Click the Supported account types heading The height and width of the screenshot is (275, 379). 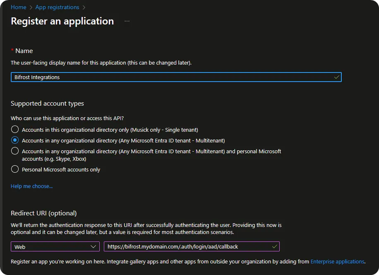(47, 103)
